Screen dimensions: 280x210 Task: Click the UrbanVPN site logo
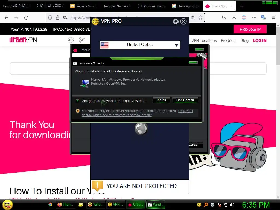(23, 40)
